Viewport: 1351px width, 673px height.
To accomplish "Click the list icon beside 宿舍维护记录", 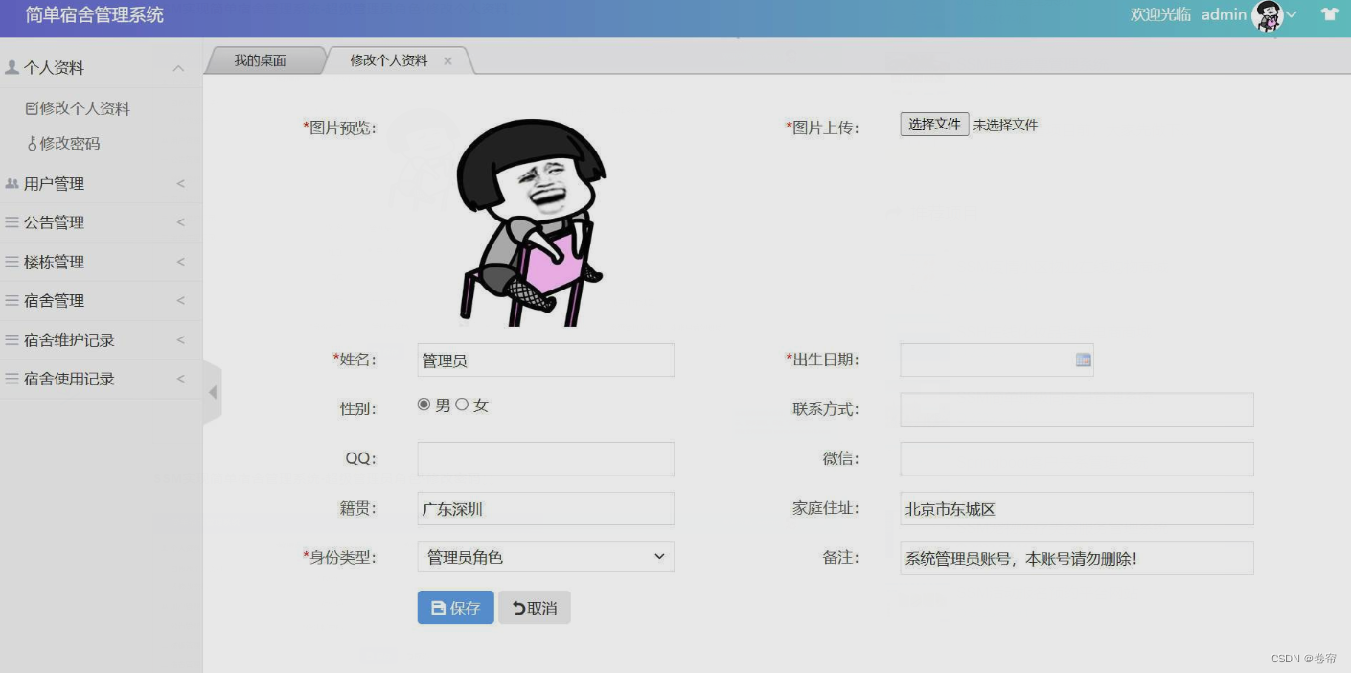I will [x=12, y=339].
